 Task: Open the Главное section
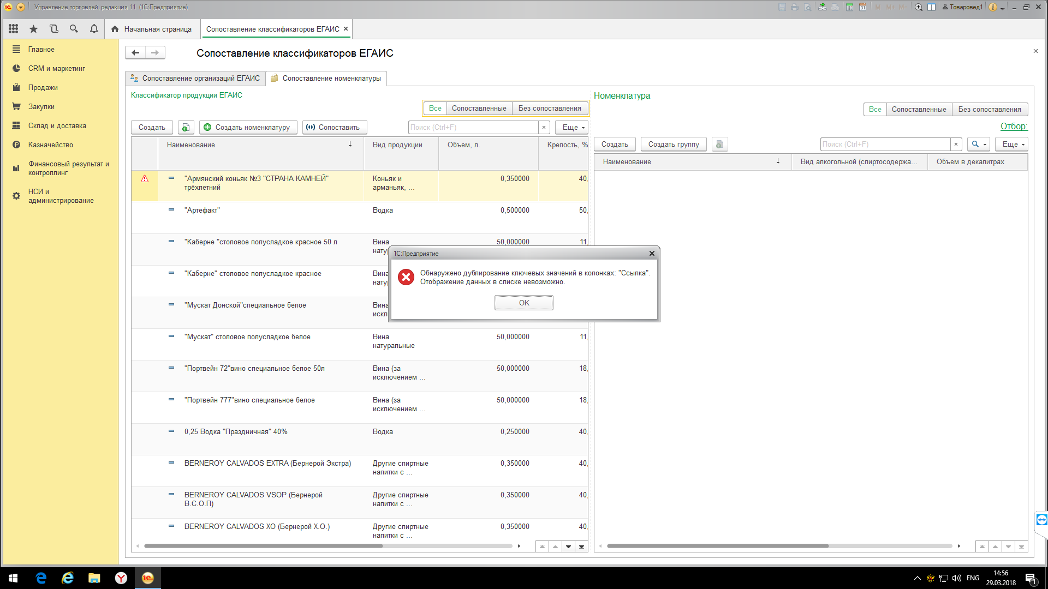tap(41, 50)
